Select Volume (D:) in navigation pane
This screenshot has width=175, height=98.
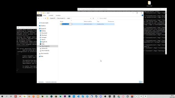tap(44, 48)
